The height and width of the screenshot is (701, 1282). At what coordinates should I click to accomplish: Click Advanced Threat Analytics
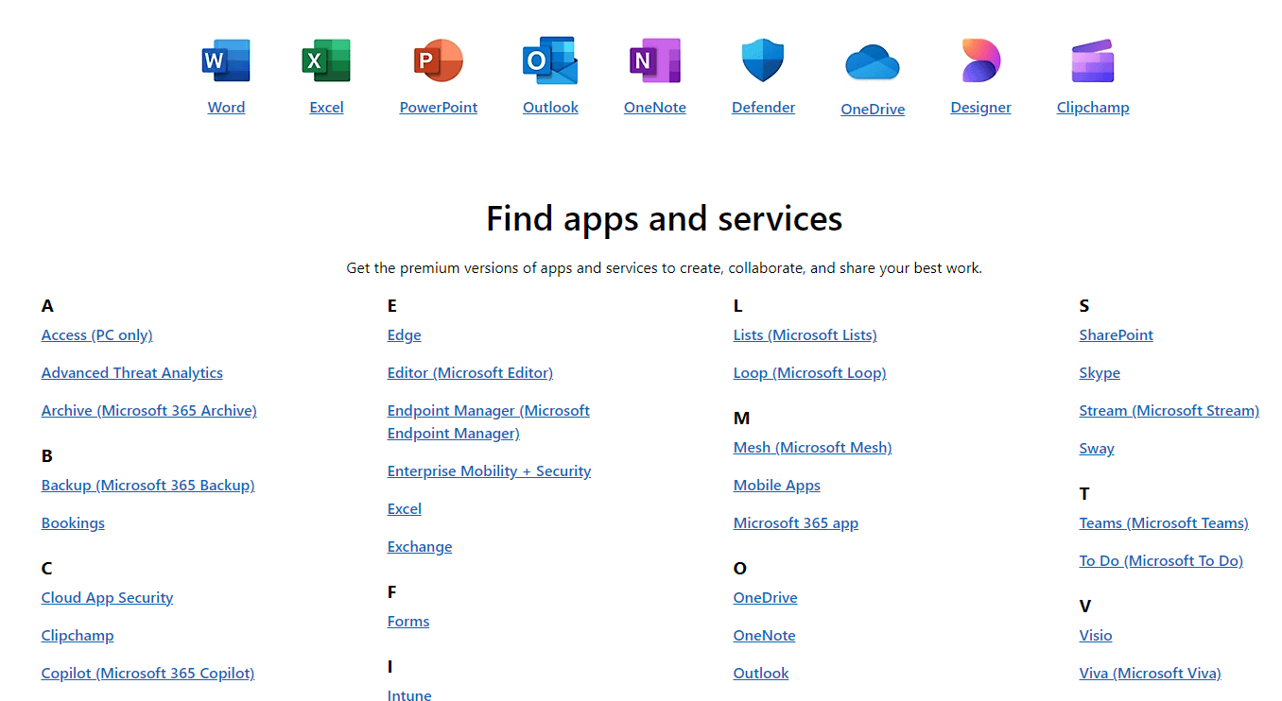(x=131, y=372)
